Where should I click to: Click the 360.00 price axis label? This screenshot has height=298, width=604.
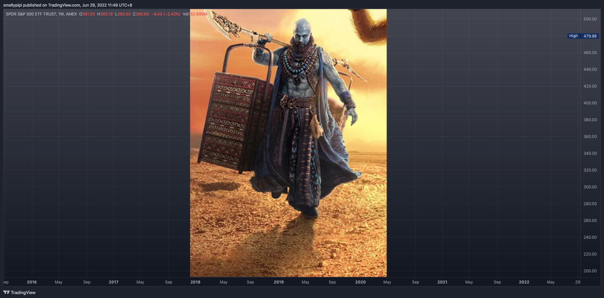[590, 137]
